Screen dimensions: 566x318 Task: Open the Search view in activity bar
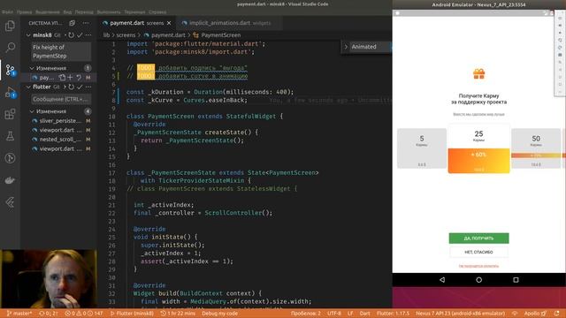[10, 47]
